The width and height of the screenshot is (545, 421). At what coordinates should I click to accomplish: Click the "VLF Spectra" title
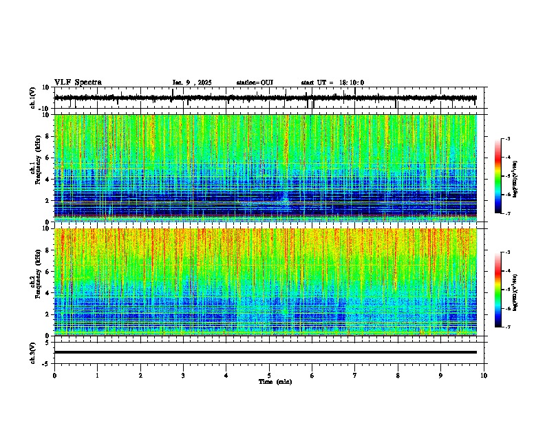(x=78, y=83)
